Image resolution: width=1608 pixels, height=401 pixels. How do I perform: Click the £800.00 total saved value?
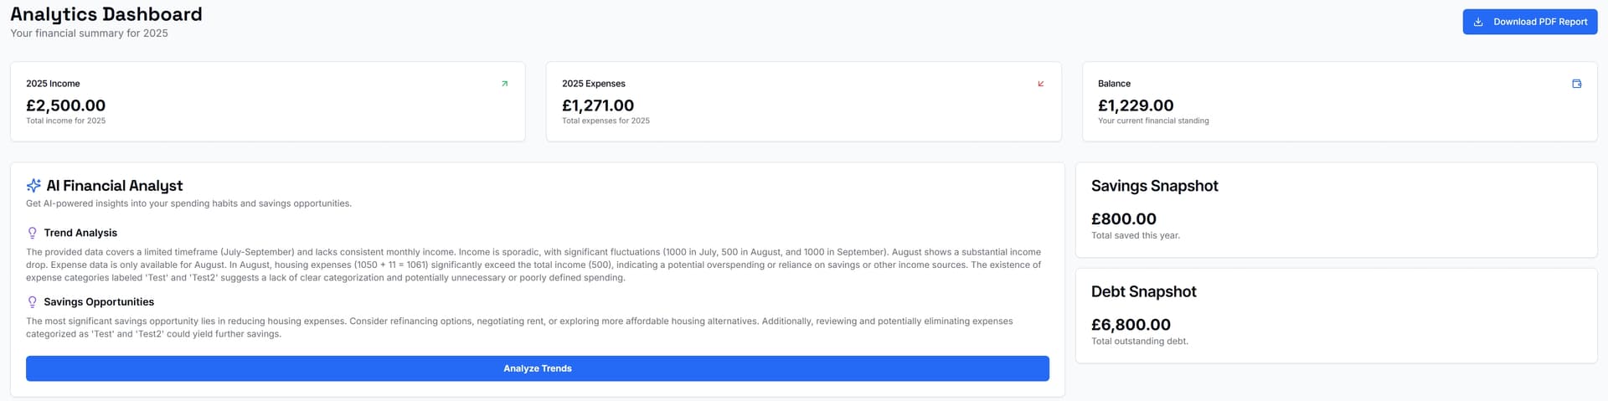(x=1123, y=218)
